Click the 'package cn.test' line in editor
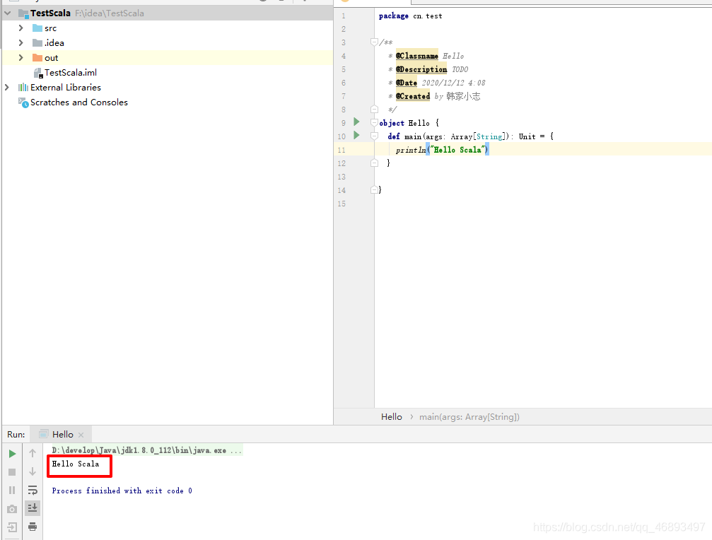 (411, 16)
